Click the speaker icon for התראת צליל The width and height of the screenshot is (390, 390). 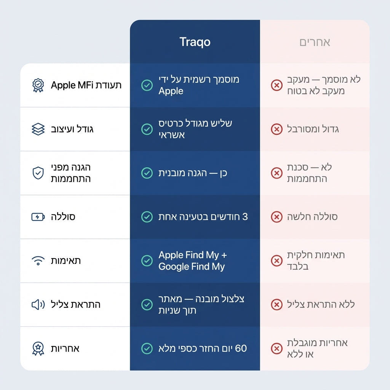pos(38,304)
